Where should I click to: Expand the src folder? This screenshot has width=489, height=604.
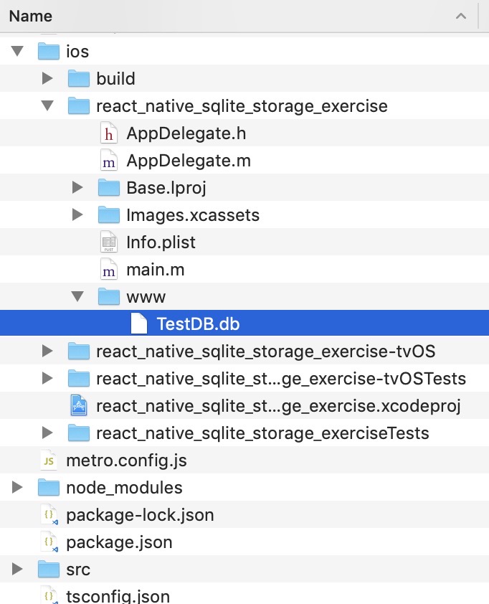[x=16, y=569]
